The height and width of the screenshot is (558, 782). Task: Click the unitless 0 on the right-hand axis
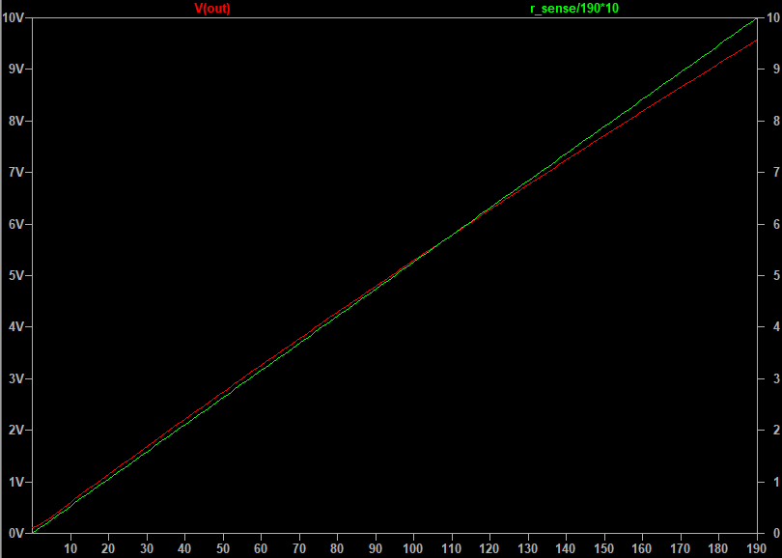776,534
